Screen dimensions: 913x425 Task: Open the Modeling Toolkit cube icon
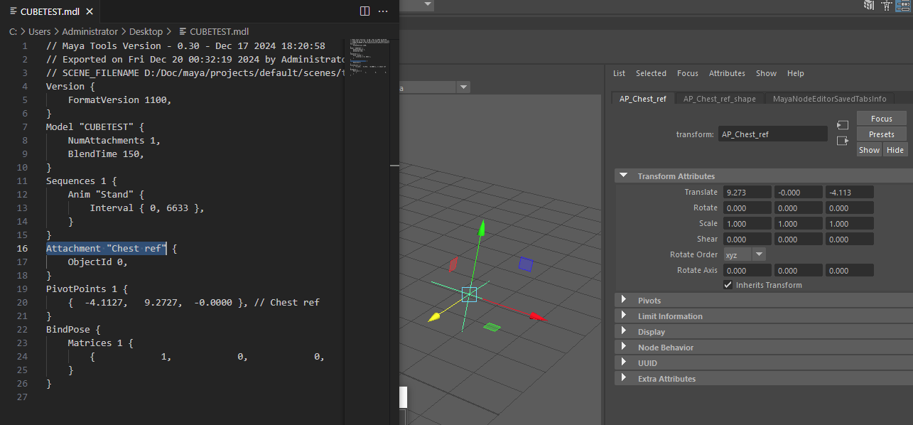868,6
